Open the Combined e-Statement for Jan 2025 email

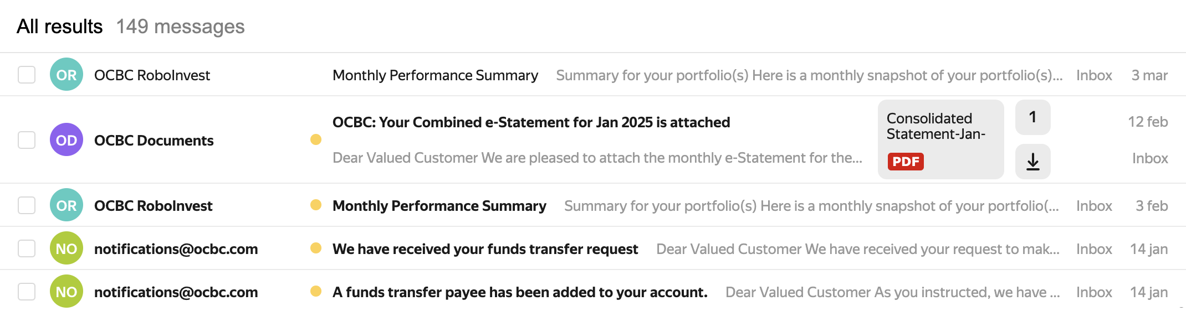(531, 122)
